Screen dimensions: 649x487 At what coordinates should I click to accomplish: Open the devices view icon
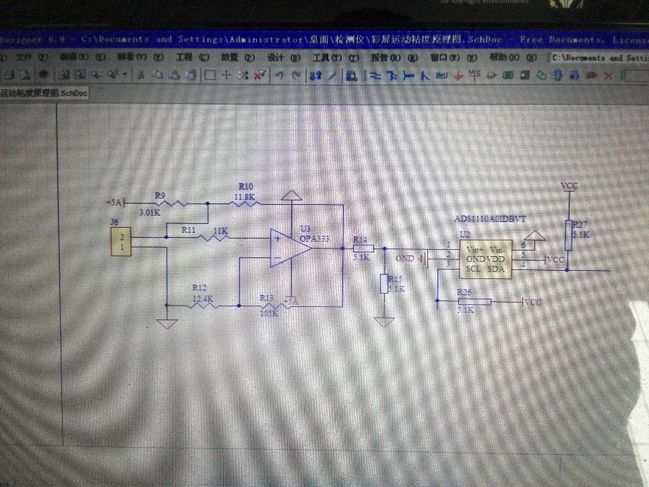pos(44,75)
